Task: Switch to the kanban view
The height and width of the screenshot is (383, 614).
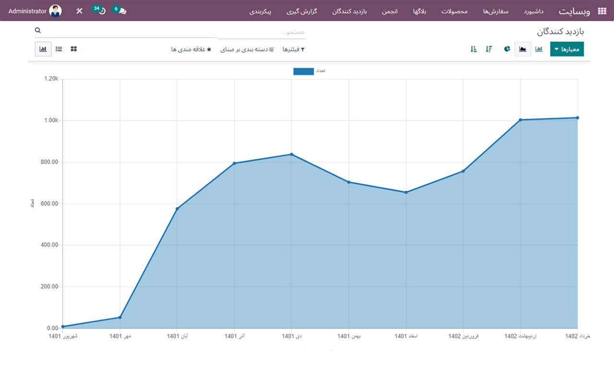Action: pos(73,49)
